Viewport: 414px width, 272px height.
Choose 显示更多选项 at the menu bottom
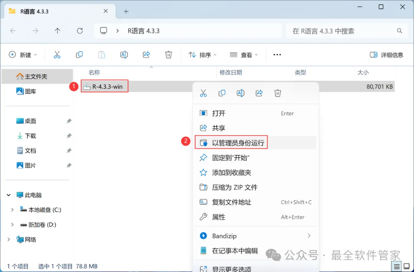[x=256, y=269]
